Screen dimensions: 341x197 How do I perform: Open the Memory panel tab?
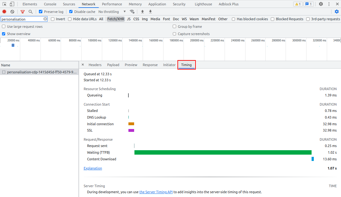[x=135, y=4]
